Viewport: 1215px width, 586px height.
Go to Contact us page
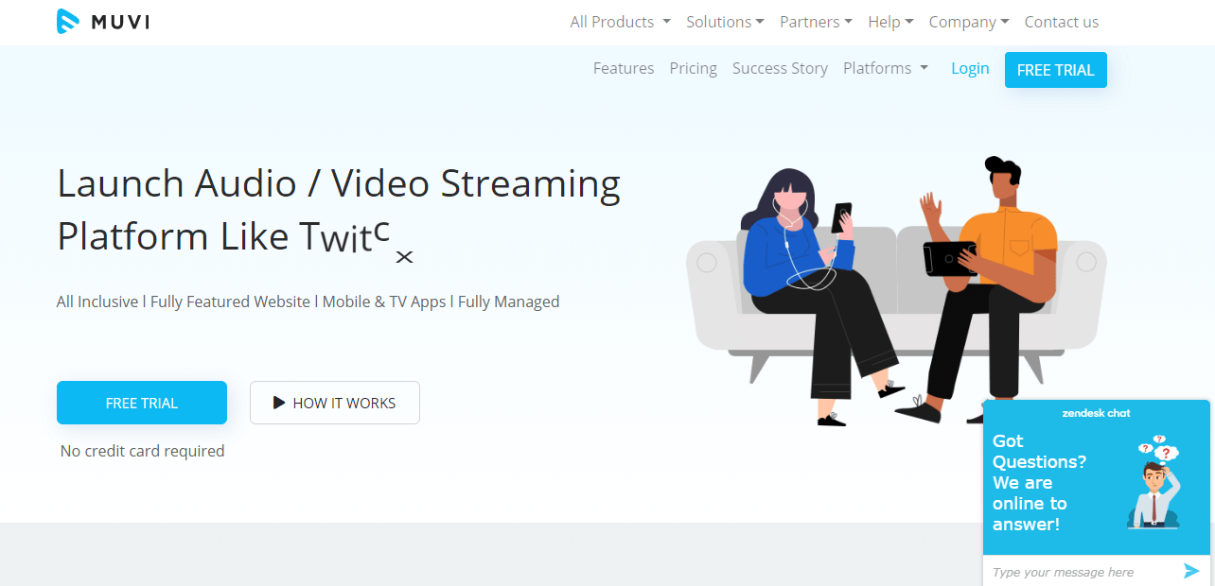click(1062, 22)
